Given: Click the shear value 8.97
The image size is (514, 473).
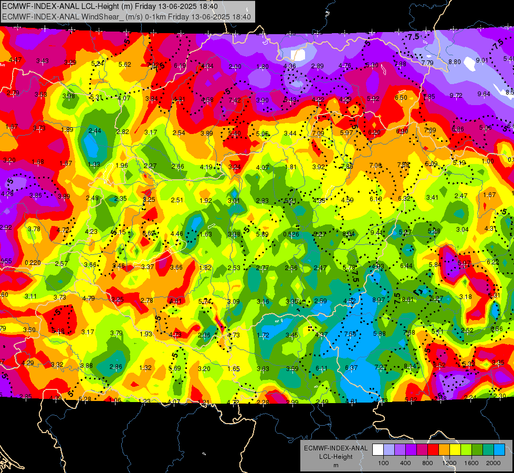Looking at the screenshot, I should (379, 300).
